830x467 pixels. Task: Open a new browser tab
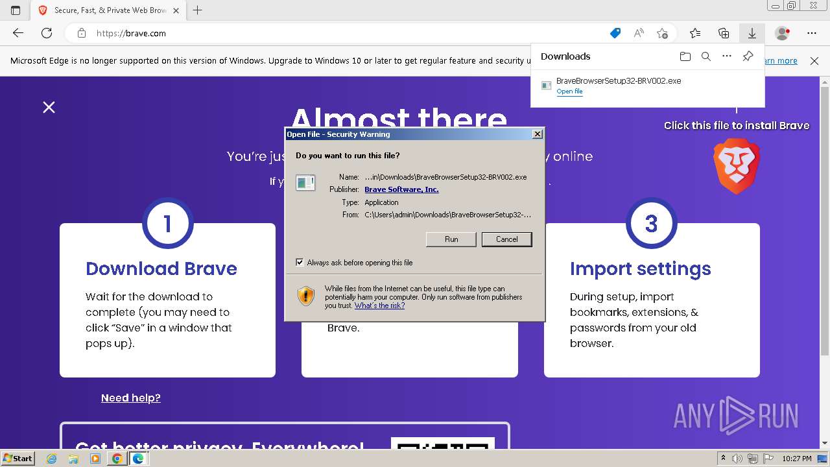click(197, 10)
